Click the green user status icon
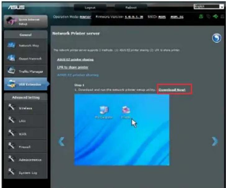The image size is (226, 188). pos(201,16)
